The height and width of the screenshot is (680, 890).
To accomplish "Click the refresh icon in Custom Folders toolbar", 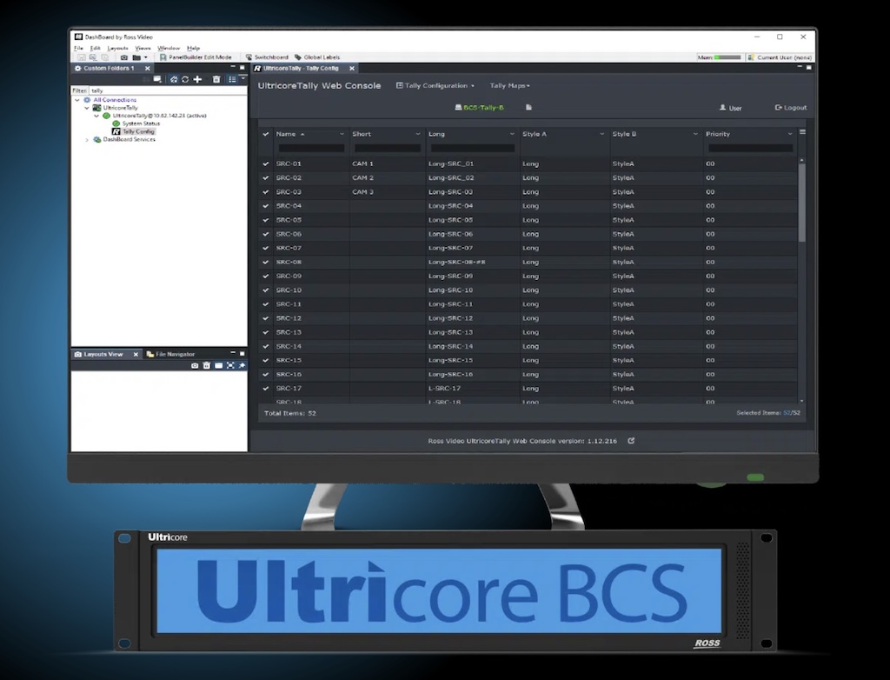I will (x=185, y=79).
